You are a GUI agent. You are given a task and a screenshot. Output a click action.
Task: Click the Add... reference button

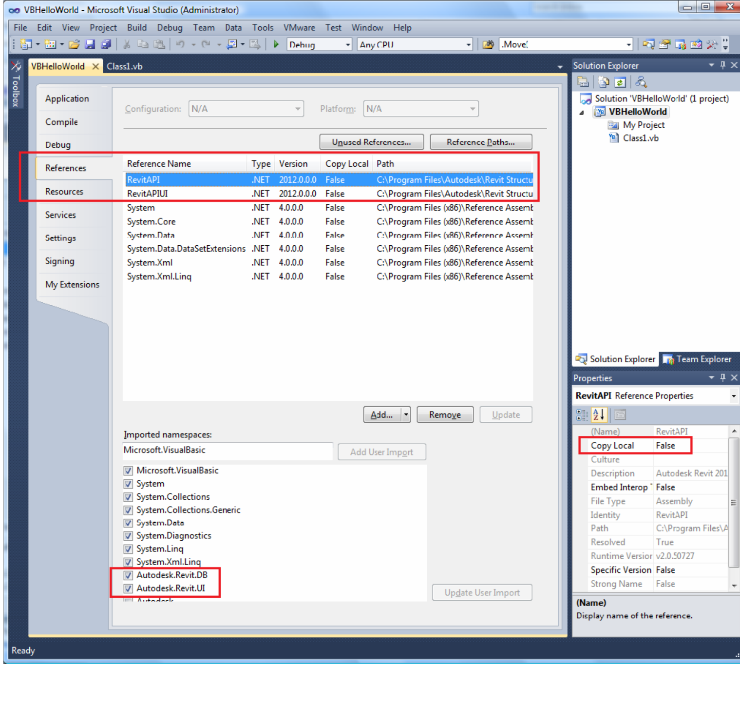point(382,415)
